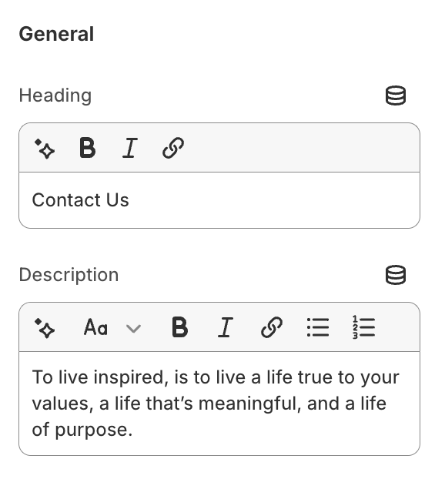Apply numbered list in Description editor
Screen dimensions: 445x479
(363, 327)
